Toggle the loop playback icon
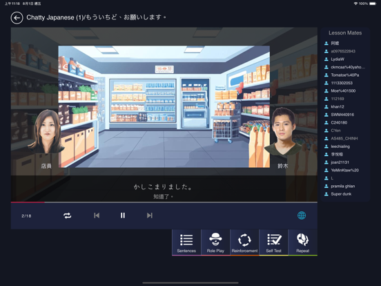This screenshot has height=286, width=381. (68, 216)
